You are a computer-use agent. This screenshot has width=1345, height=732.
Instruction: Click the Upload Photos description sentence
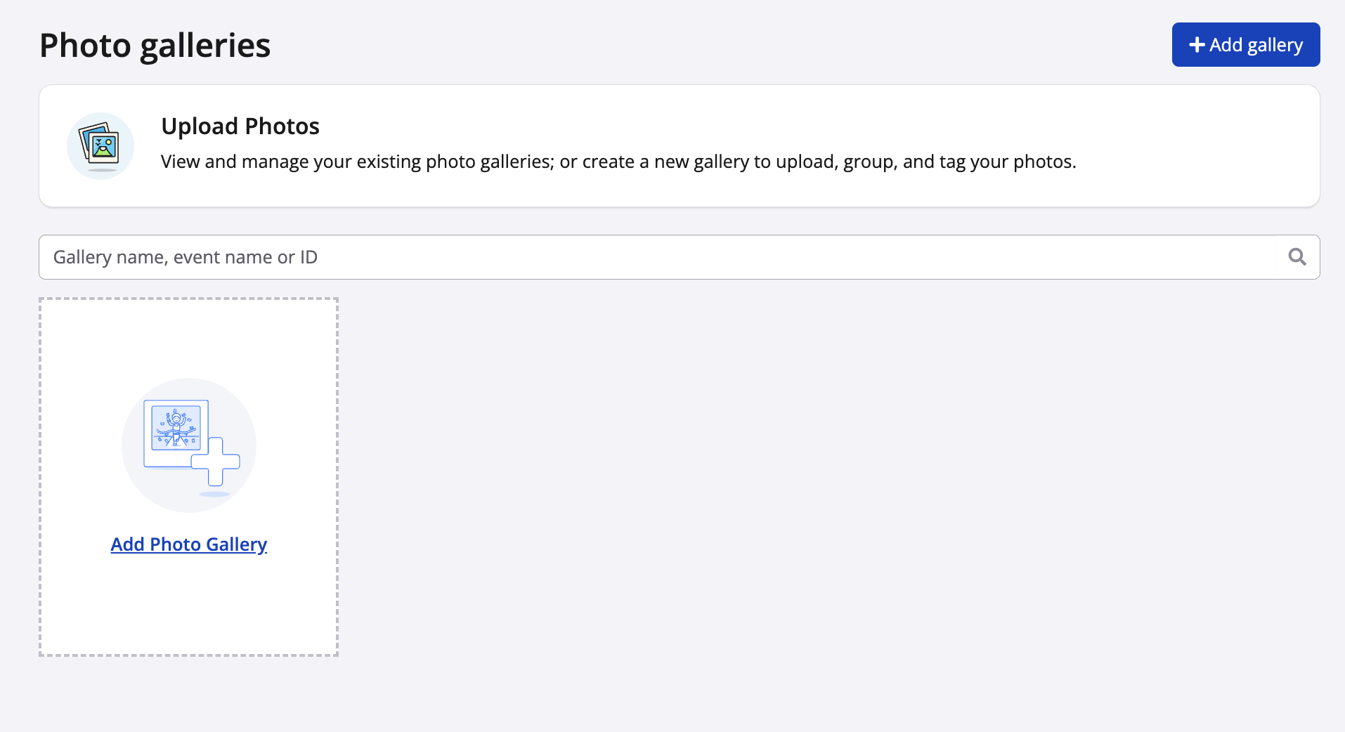618,162
